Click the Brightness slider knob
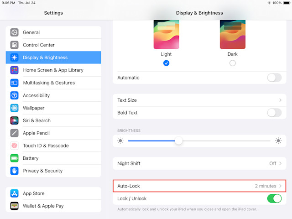 [x=178, y=141]
